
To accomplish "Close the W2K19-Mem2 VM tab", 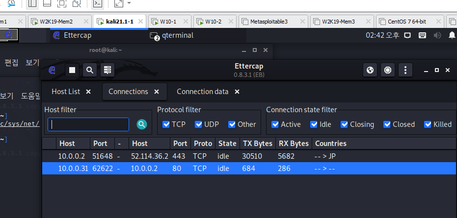I will point(86,21).
